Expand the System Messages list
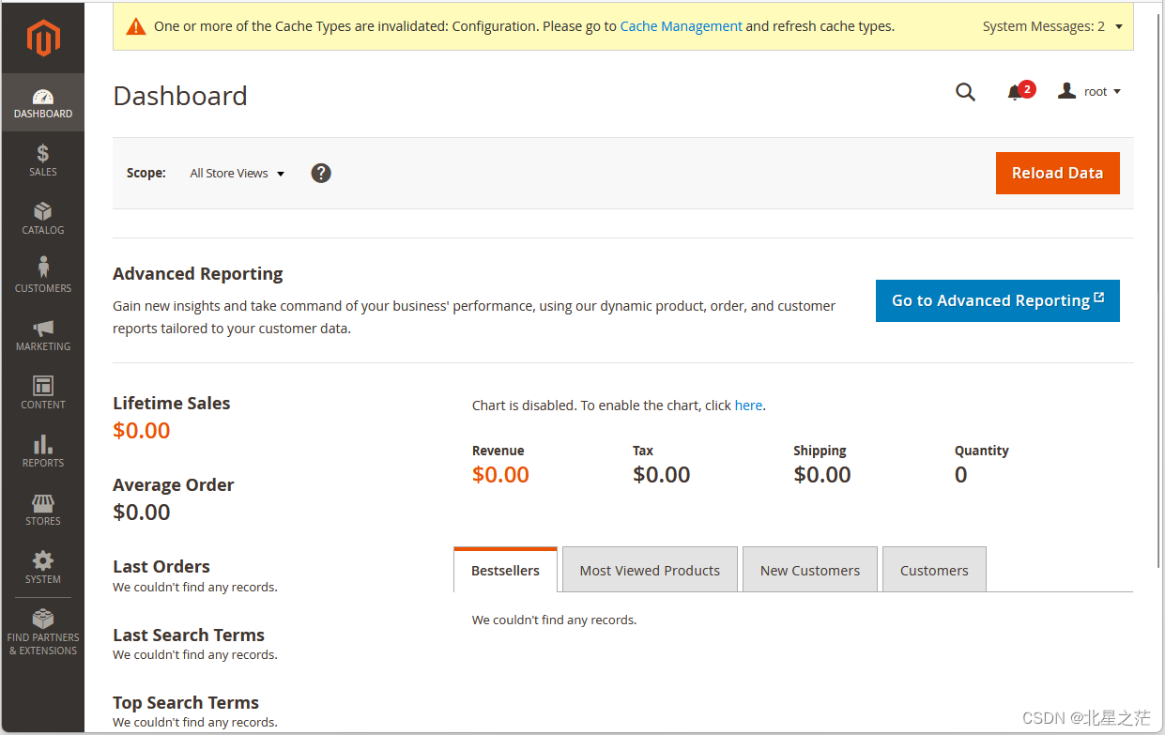This screenshot has width=1165, height=735. [x=1051, y=26]
